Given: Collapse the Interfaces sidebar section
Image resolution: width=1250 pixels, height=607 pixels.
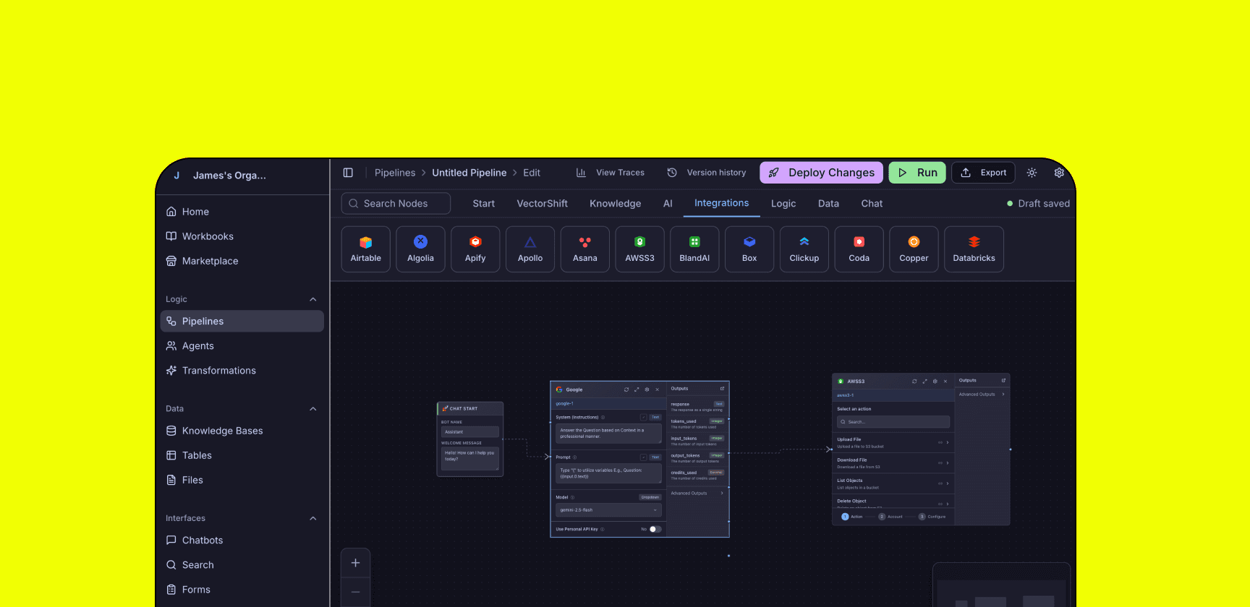Looking at the screenshot, I should (313, 518).
